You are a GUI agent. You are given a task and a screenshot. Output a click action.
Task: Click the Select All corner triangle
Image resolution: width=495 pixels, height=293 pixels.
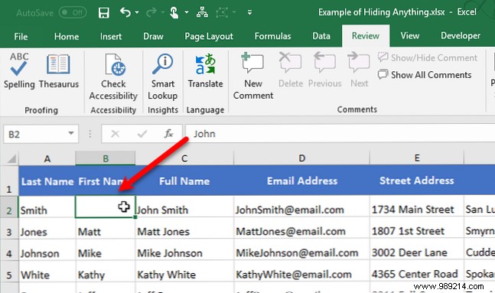click(11, 158)
